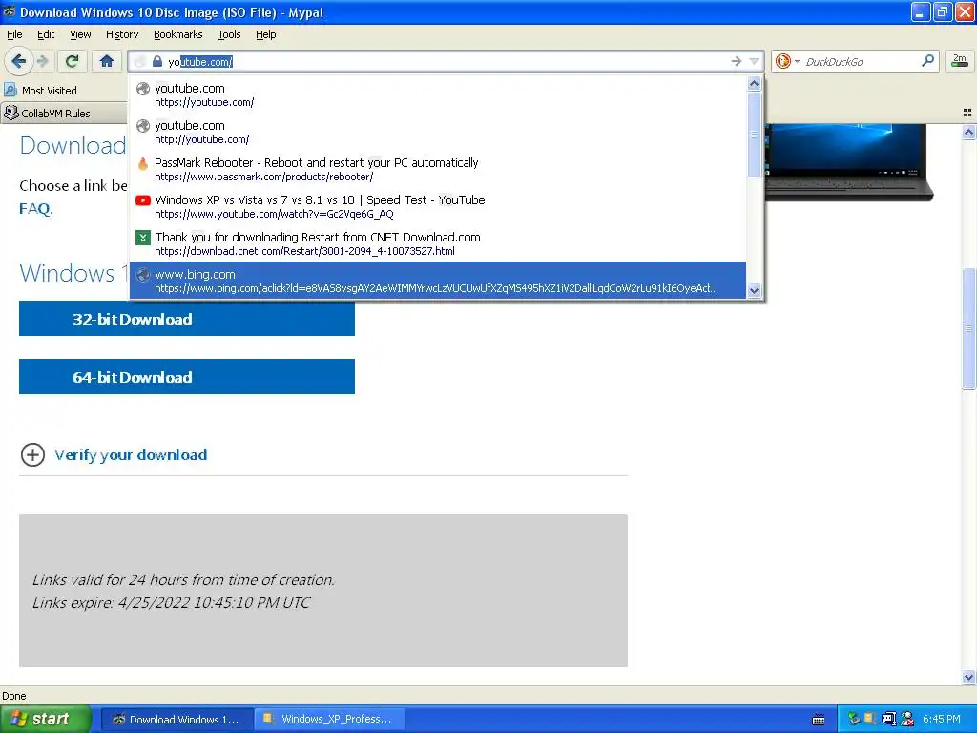Open the FAQ link
The height and width of the screenshot is (733, 977).
point(35,208)
